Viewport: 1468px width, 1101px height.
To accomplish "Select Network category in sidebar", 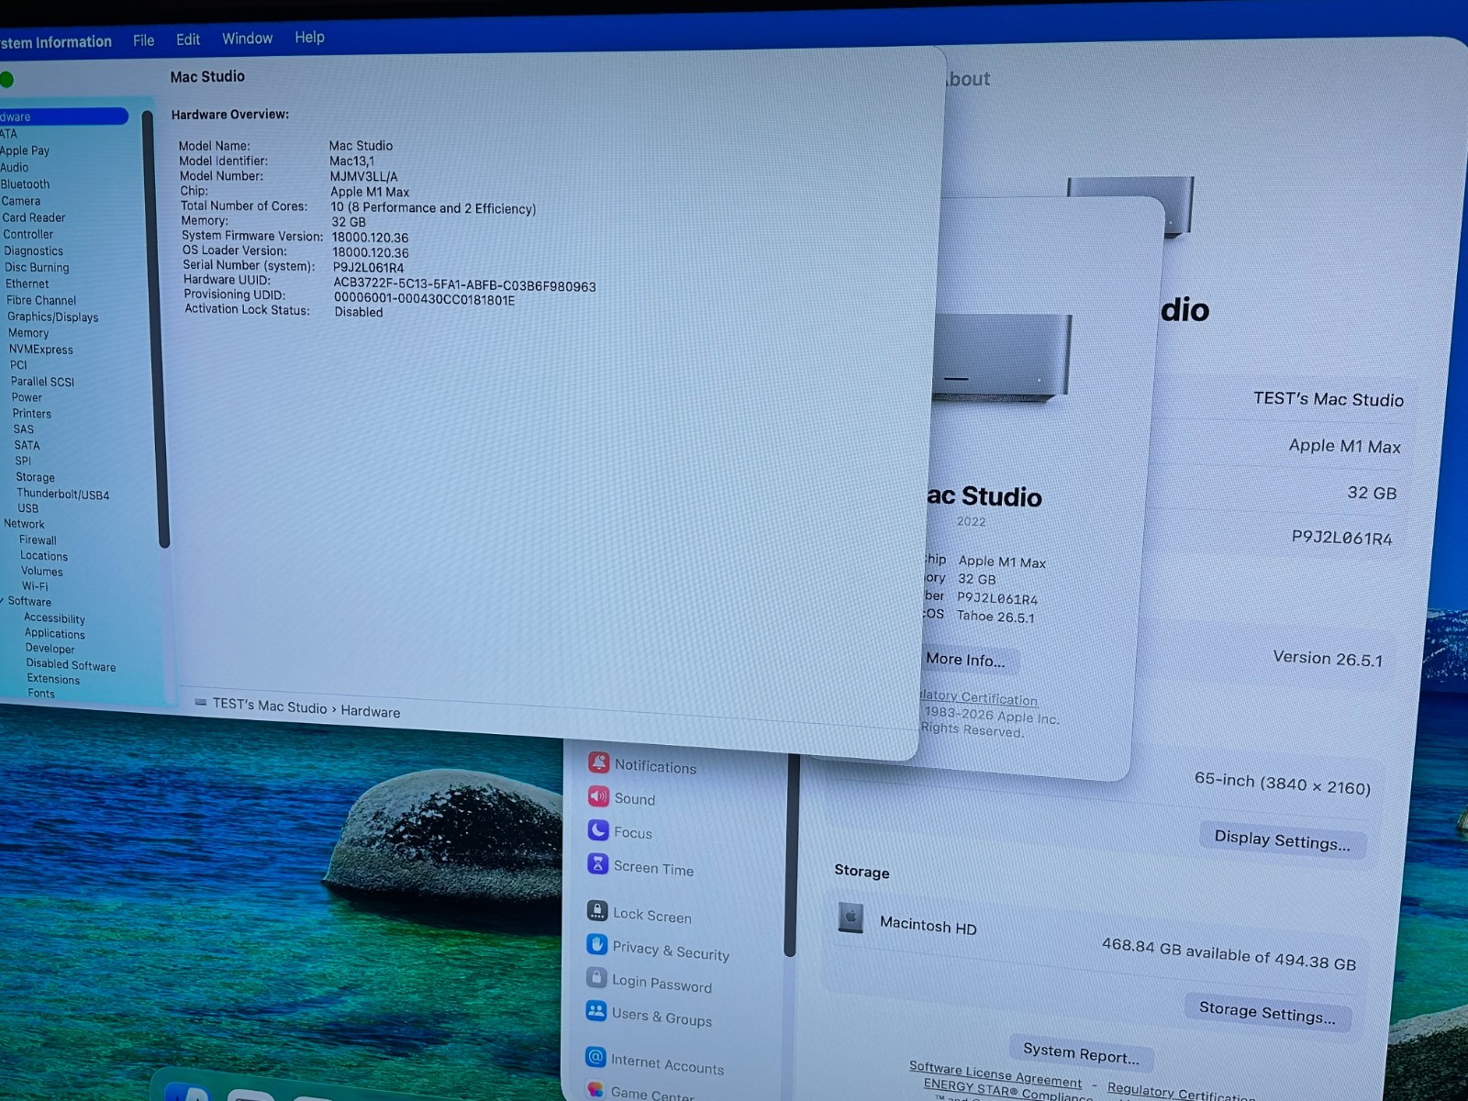I will point(24,524).
